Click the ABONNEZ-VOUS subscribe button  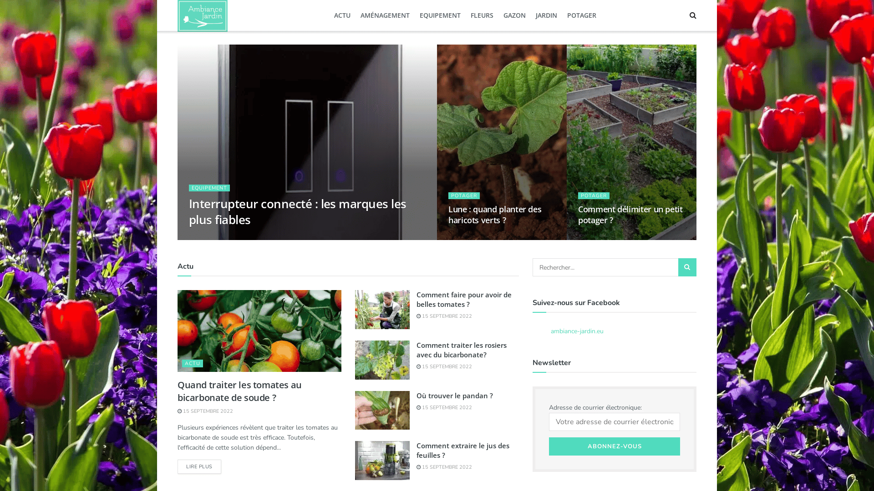click(615, 446)
